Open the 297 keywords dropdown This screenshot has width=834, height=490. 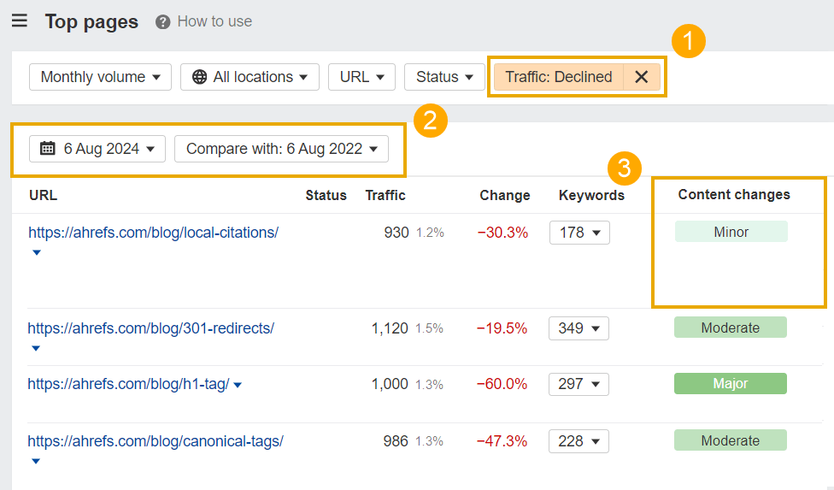579,384
